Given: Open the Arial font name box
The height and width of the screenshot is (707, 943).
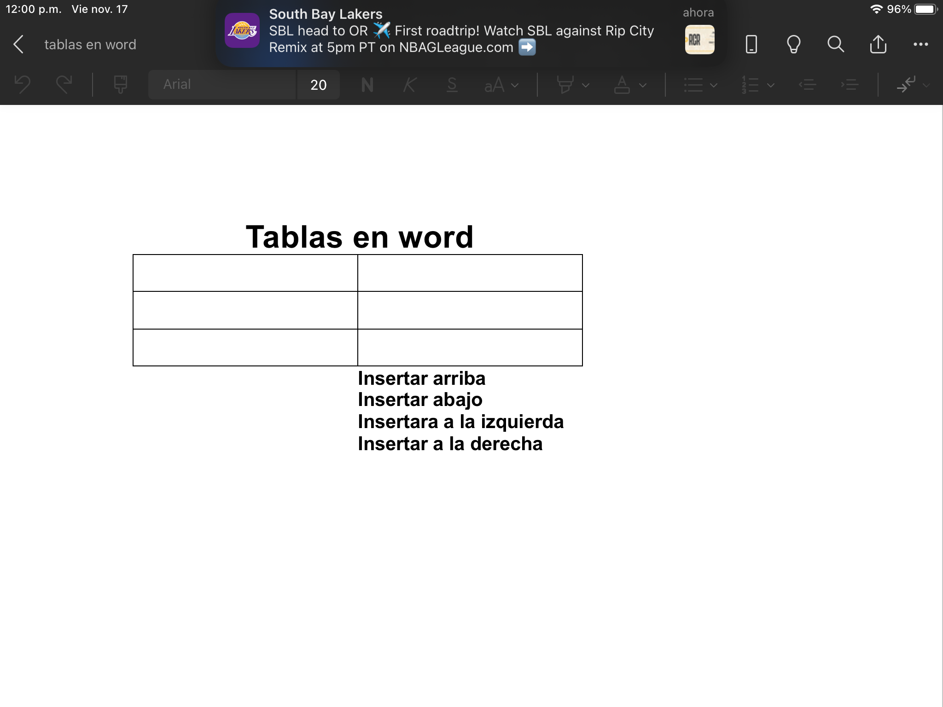Looking at the screenshot, I should [221, 85].
